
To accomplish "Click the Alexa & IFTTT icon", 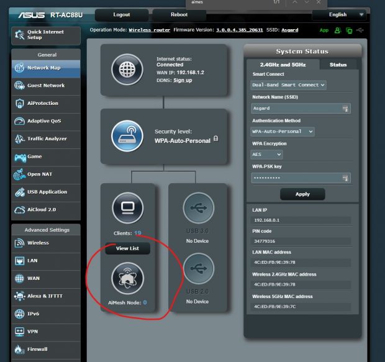I will (19, 296).
